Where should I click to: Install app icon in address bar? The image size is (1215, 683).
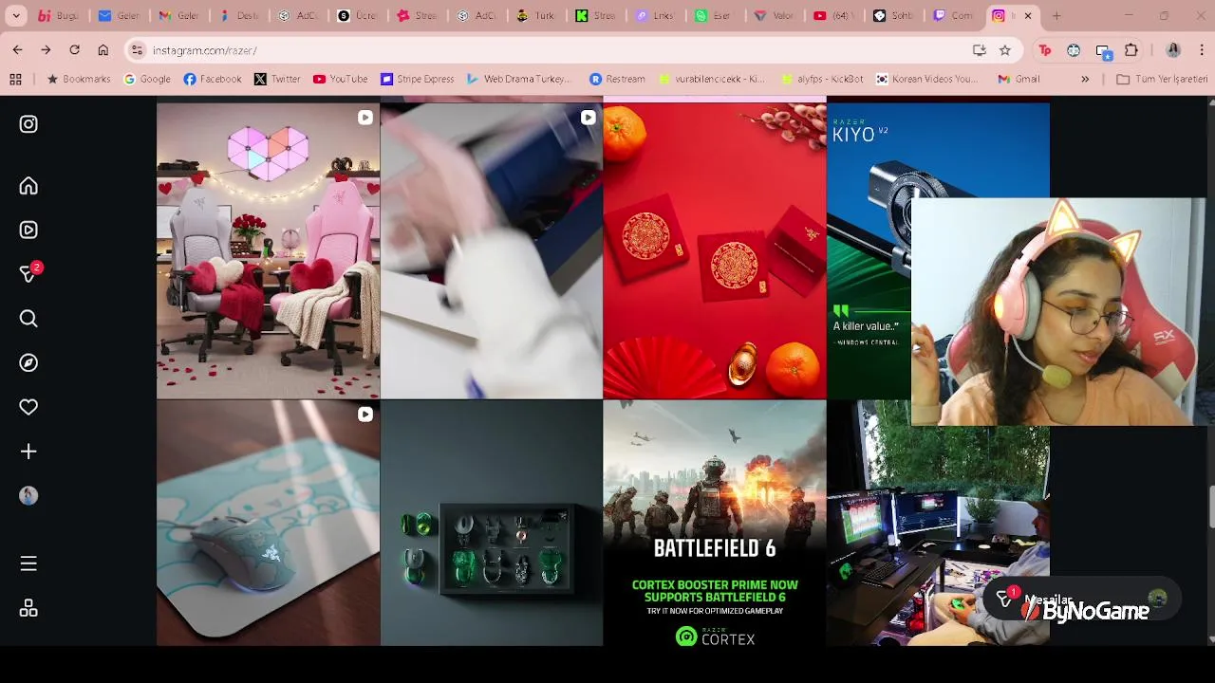click(x=980, y=50)
